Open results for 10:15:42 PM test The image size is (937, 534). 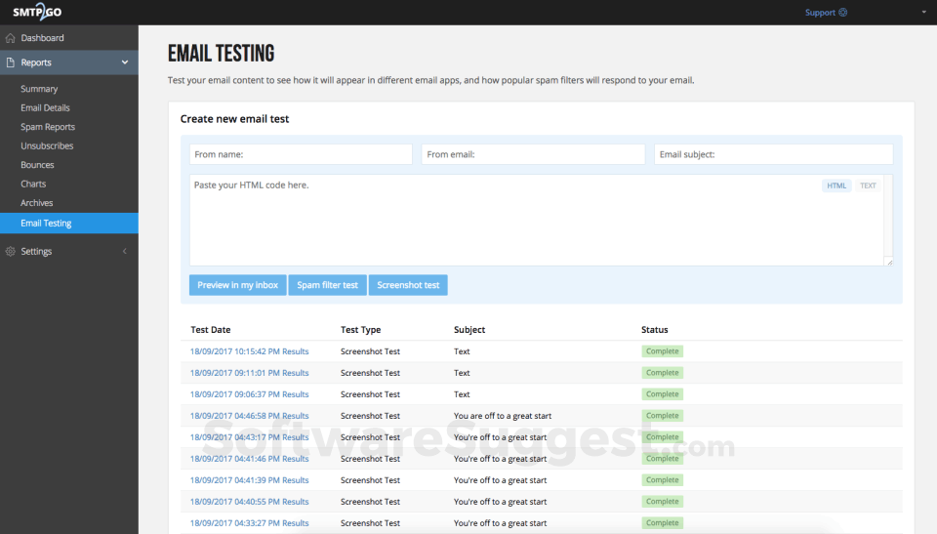click(249, 351)
